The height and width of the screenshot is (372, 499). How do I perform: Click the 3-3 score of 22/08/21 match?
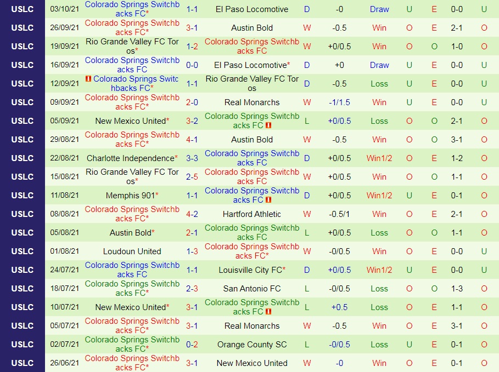tap(192, 158)
